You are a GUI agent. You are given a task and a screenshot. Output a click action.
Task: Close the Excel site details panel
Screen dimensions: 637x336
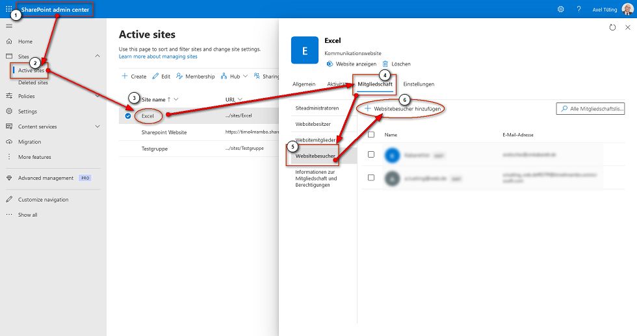click(x=628, y=27)
